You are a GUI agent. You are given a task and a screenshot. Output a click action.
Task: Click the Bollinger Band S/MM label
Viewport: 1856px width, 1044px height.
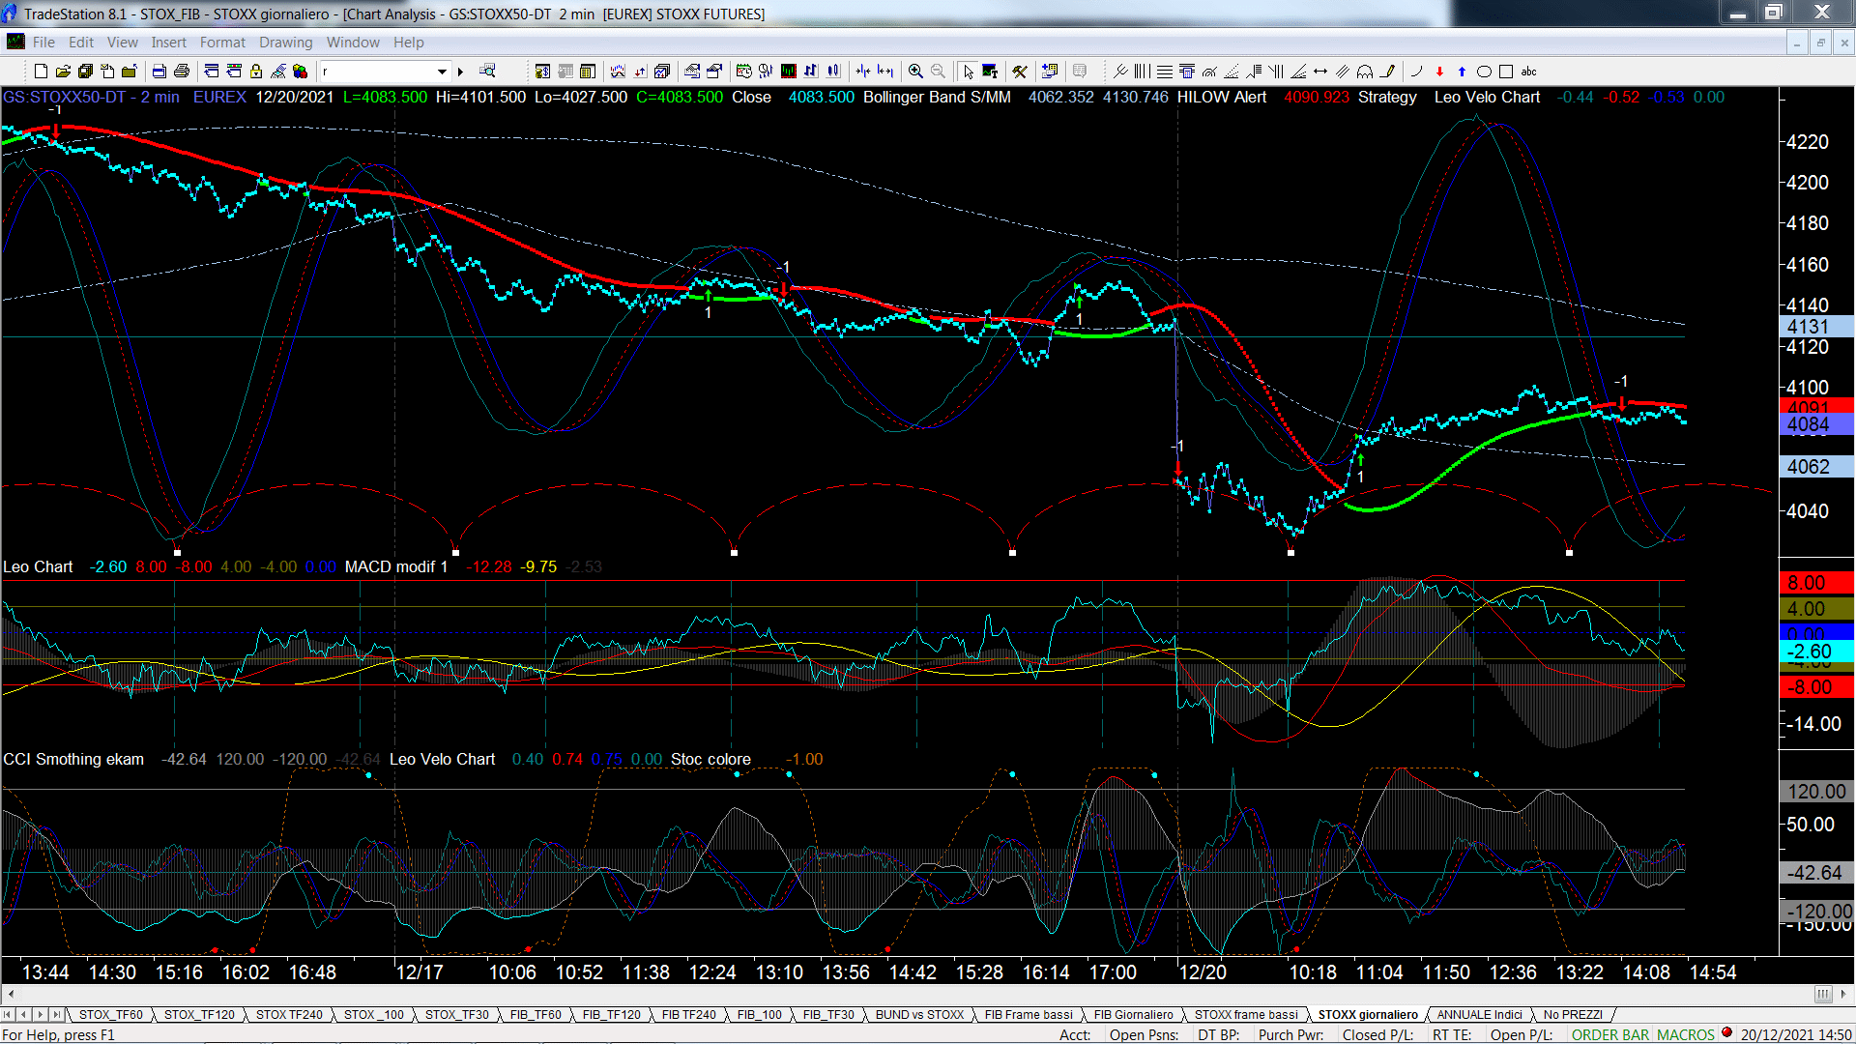[x=936, y=98]
